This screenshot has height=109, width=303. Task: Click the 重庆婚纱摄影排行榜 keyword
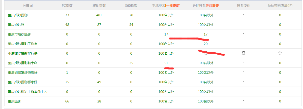click(x=23, y=53)
